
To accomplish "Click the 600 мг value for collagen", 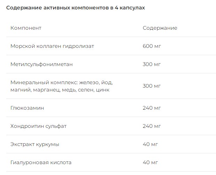I will [152, 46].
